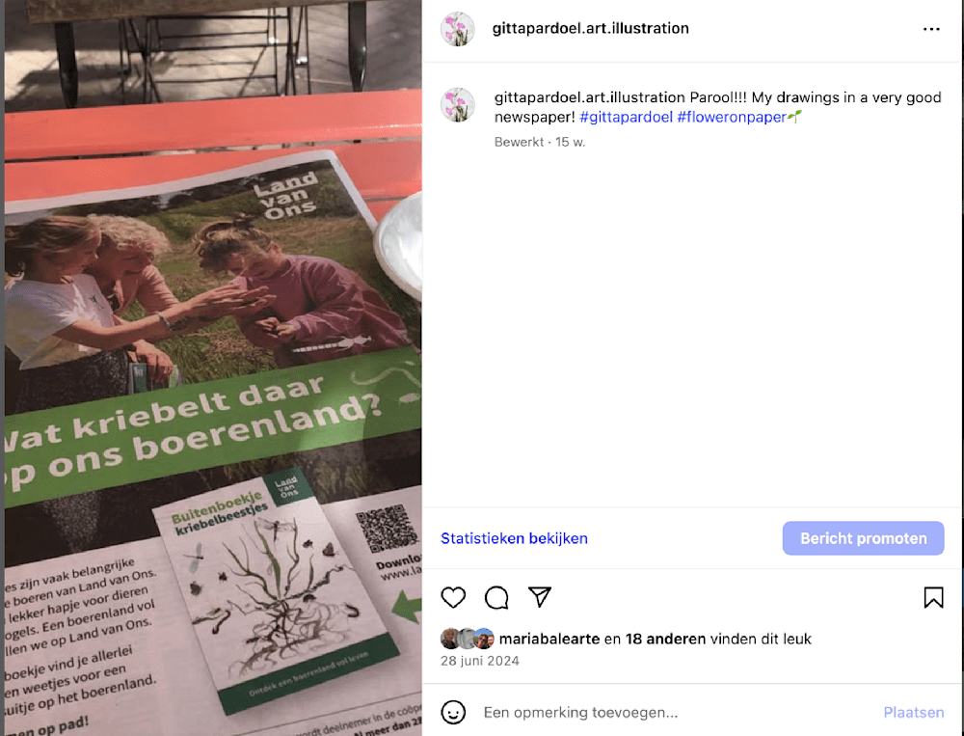Like the post with the heart icon
The height and width of the screenshot is (736, 964).
(x=453, y=597)
